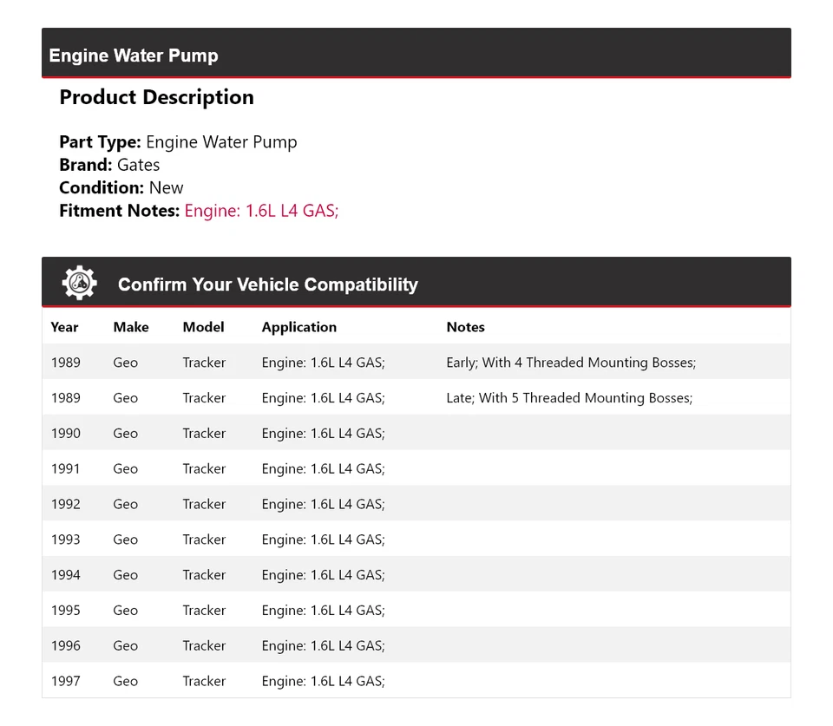833x726 pixels.
Task: Click the Engine Water Pump header
Action: tap(134, 56)
